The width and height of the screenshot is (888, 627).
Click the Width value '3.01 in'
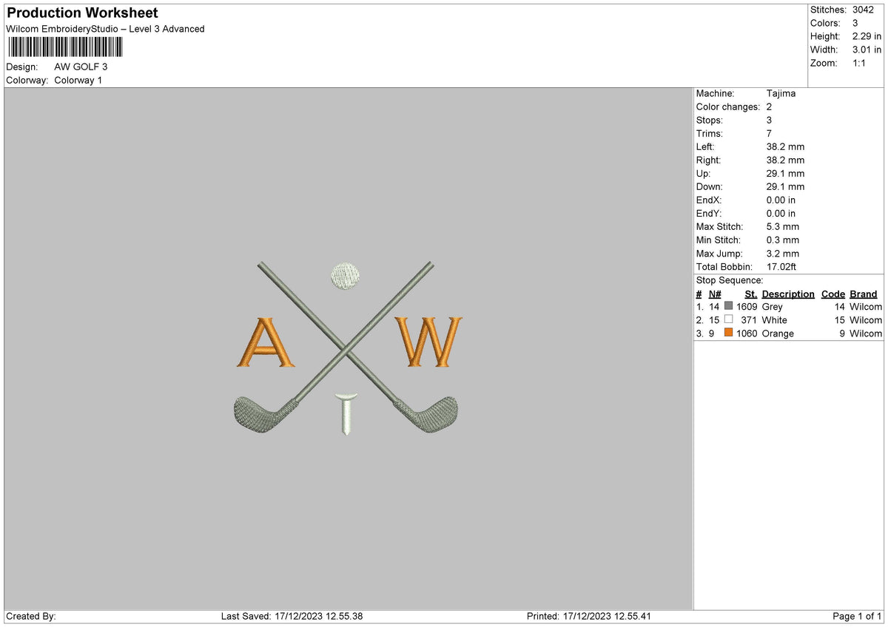pyautogui.click(x=867, y=50)
